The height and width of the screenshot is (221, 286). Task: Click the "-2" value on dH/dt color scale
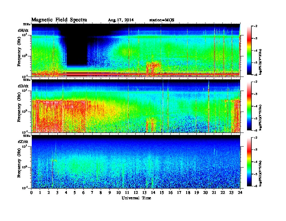click(256, 26)
